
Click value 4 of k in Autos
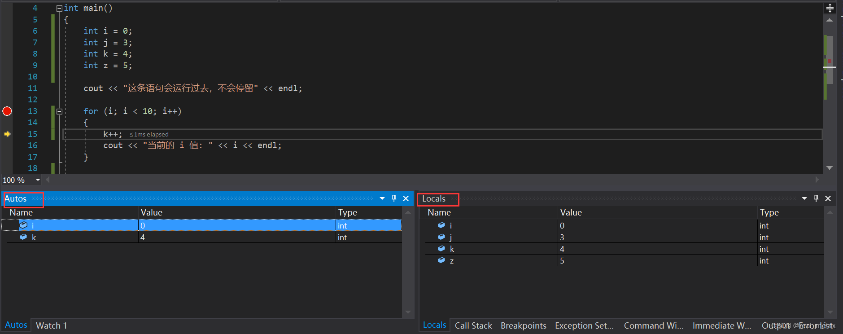[x=143, y=237]
